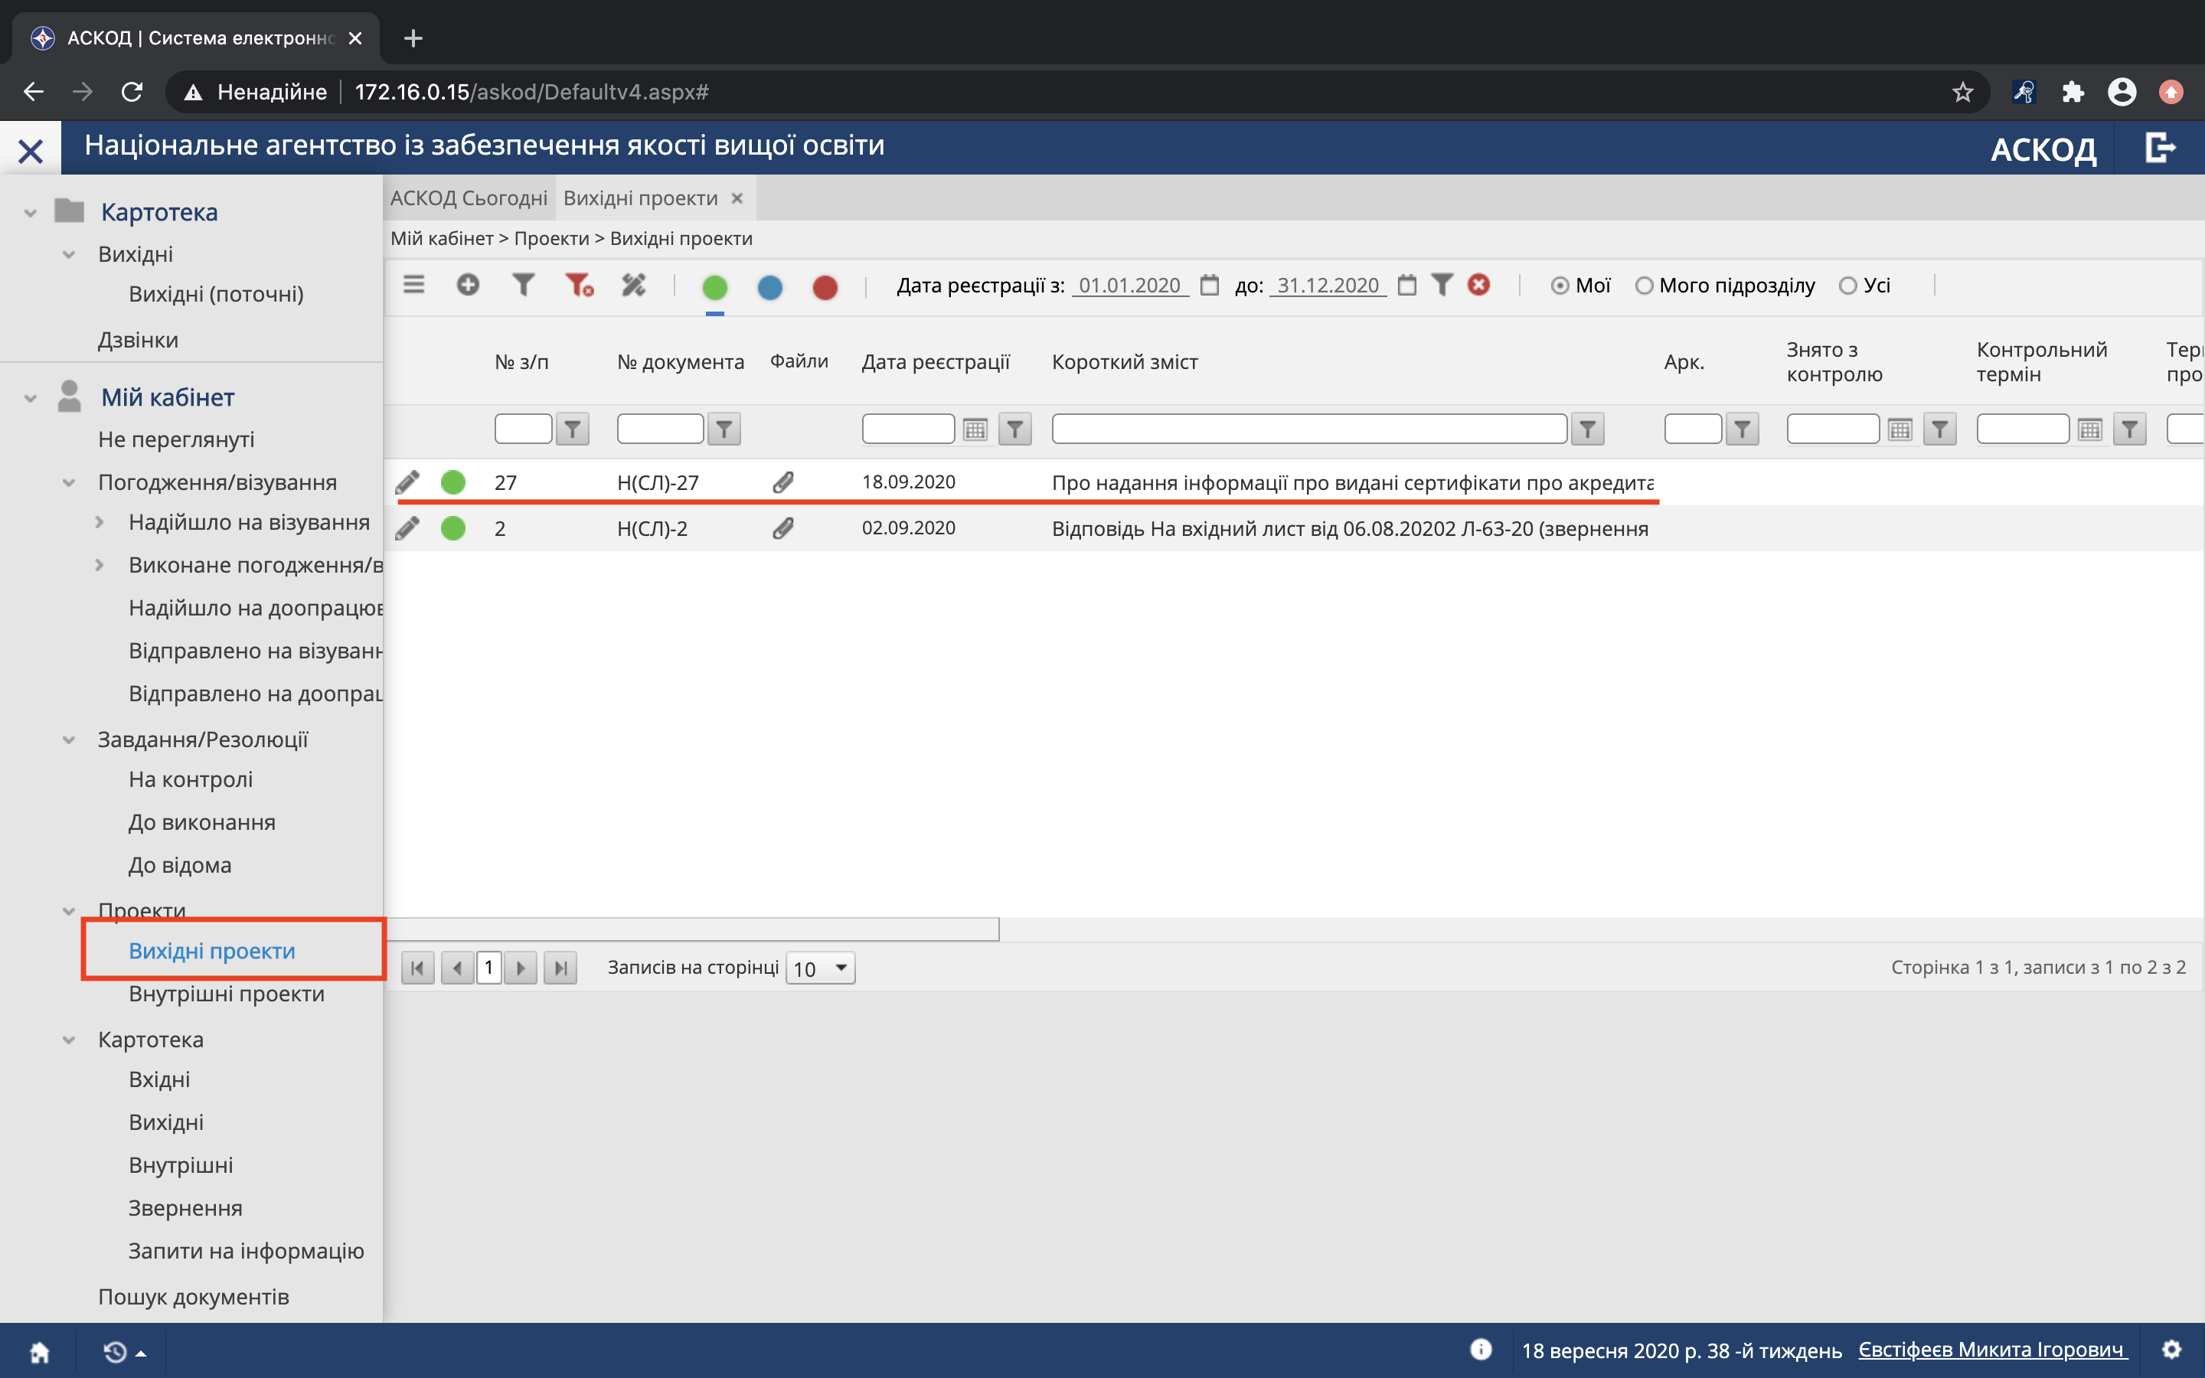Open the paperclip attachment of Н(СЛ)-2
The image size is (2205, 1378).
[782, 528]
